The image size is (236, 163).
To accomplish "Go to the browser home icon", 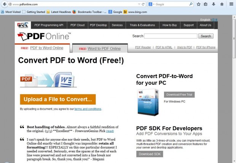I will coord(222,4).
